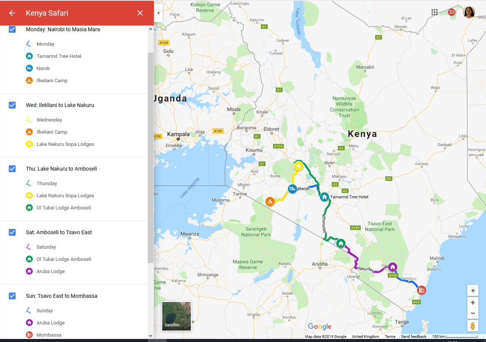Screen dimensions: 486x342
Task: Collapse the side panel with the arrow tab
Action: (x=158, y=13)
